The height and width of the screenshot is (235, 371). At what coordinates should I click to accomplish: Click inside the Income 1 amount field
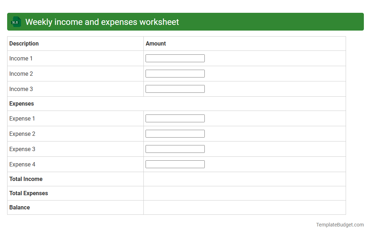tap(175, 58)
